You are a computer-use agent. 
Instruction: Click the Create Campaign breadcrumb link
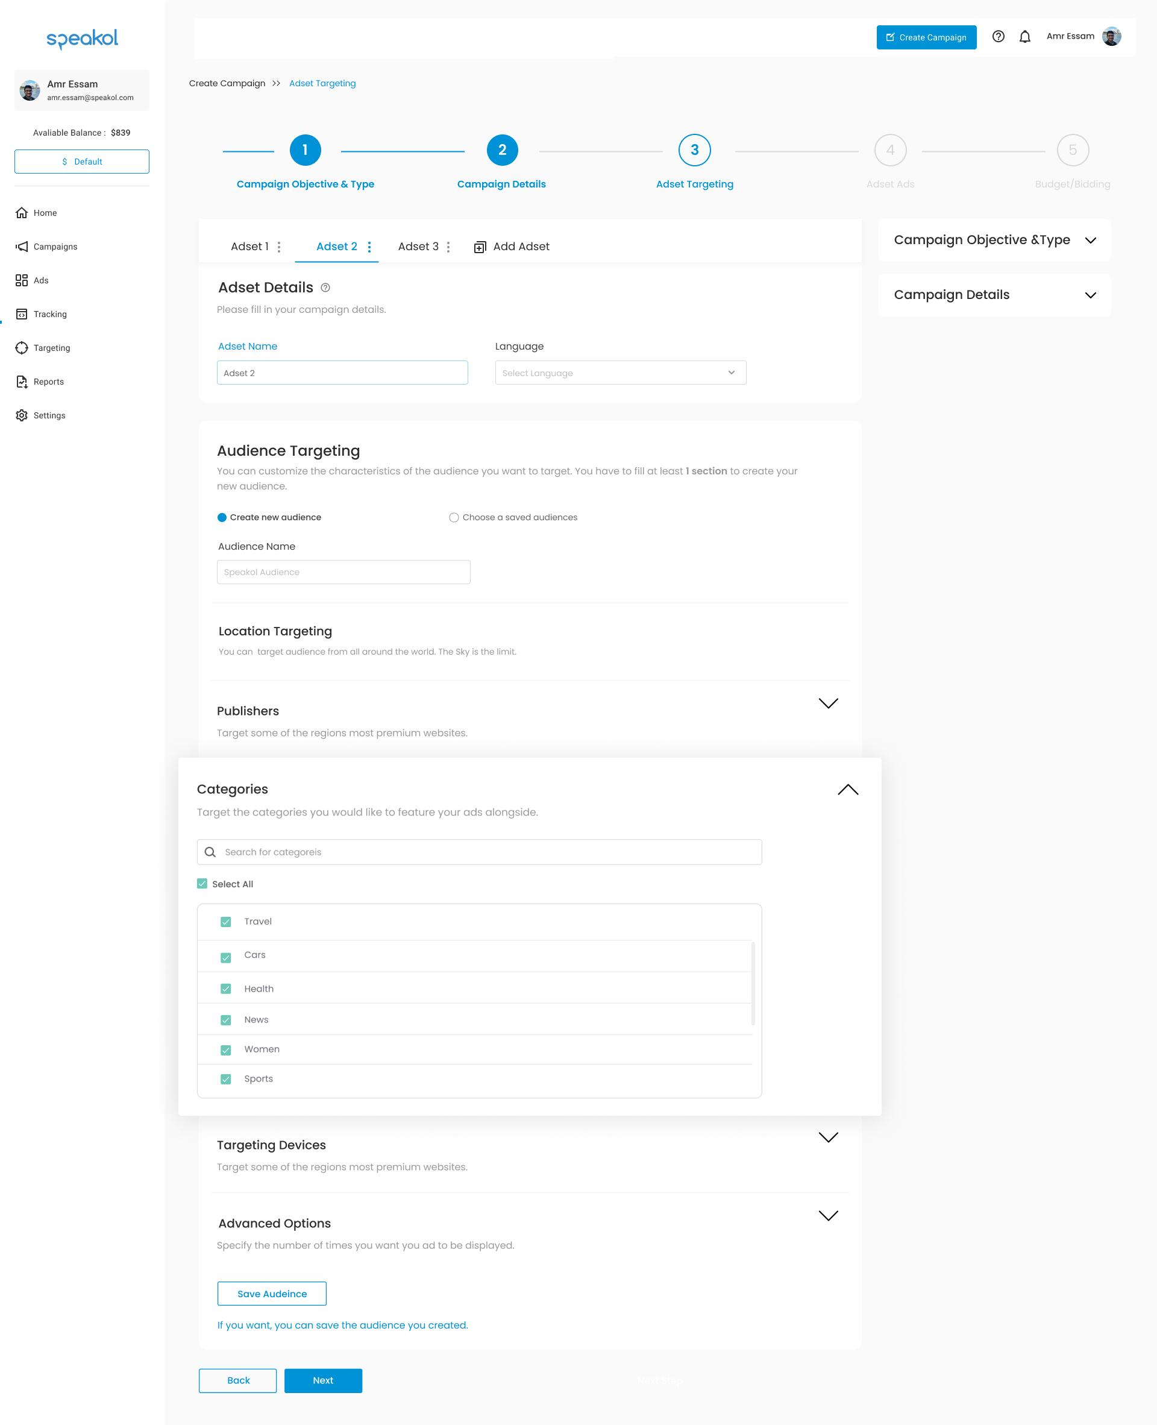click(227, 83)
